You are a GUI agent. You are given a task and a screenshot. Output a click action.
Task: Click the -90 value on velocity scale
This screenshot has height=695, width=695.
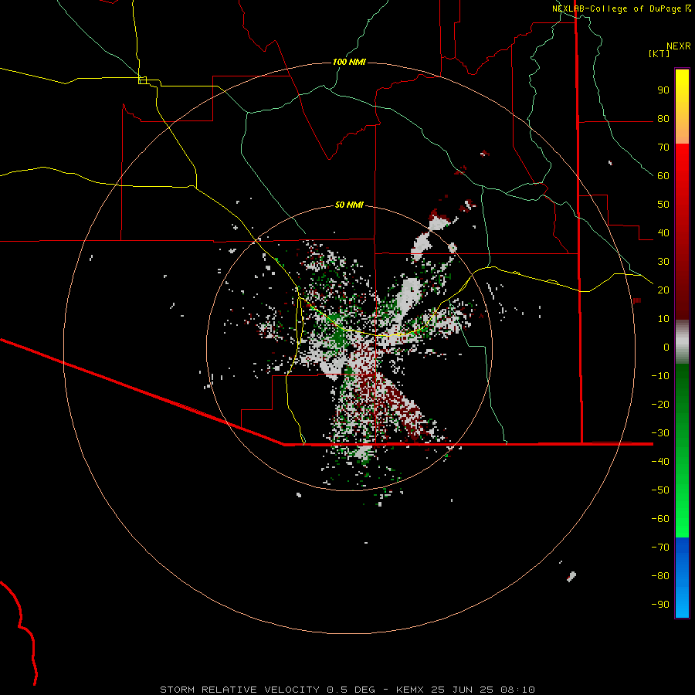(660, 605)
